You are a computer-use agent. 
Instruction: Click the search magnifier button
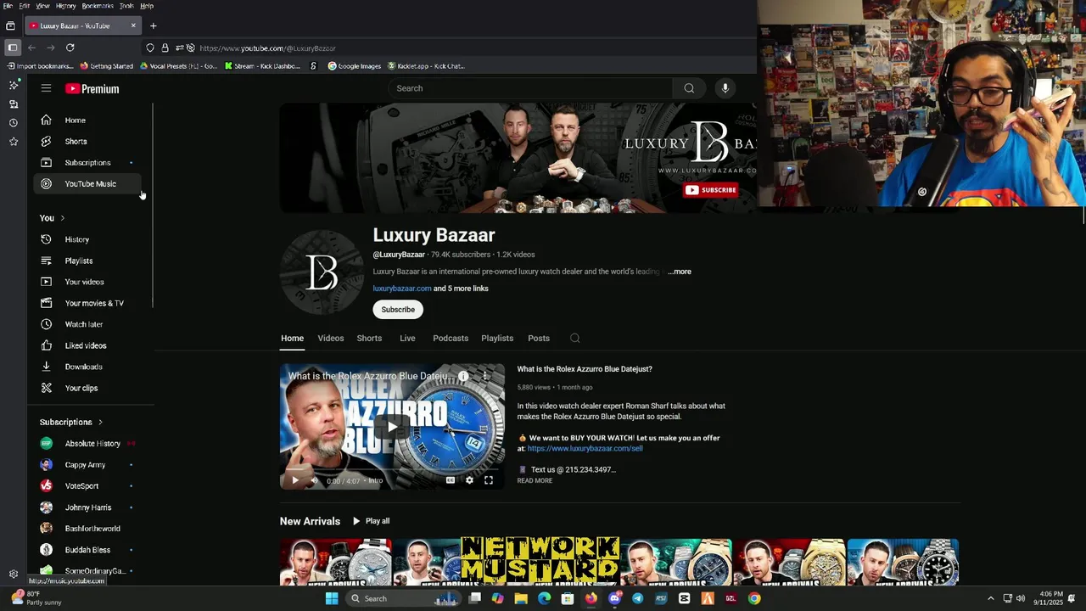689,88
